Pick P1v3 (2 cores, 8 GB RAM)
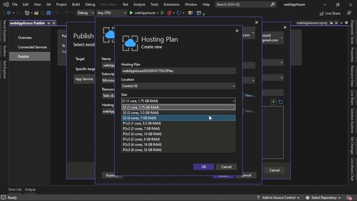Screen dimensions: 357x201 [x=178, y=139]
